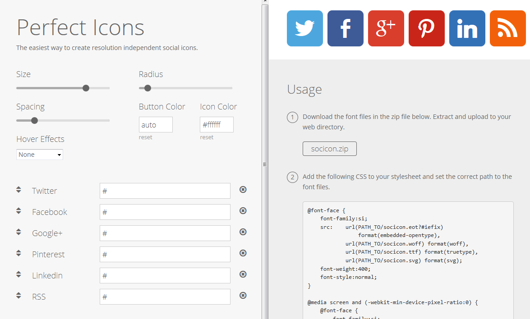This screenshot has width=530, height=319.
Task: Click the Twitter URL input field
Action: [165, 191]
